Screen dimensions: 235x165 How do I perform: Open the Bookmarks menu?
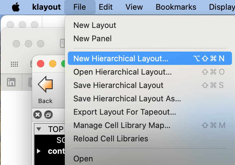(x=176, y=7)
